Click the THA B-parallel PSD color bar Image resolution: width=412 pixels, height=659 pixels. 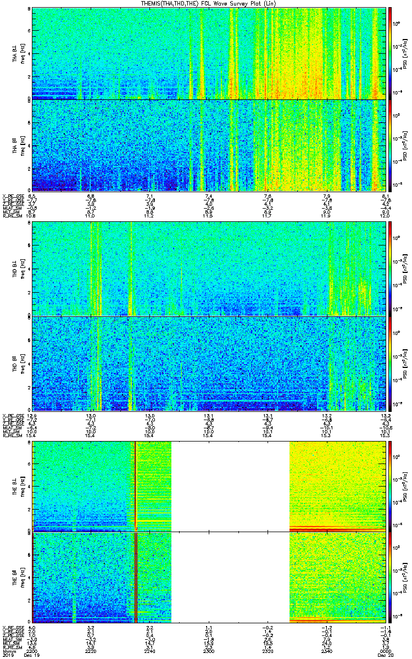(x=391, y=145)
